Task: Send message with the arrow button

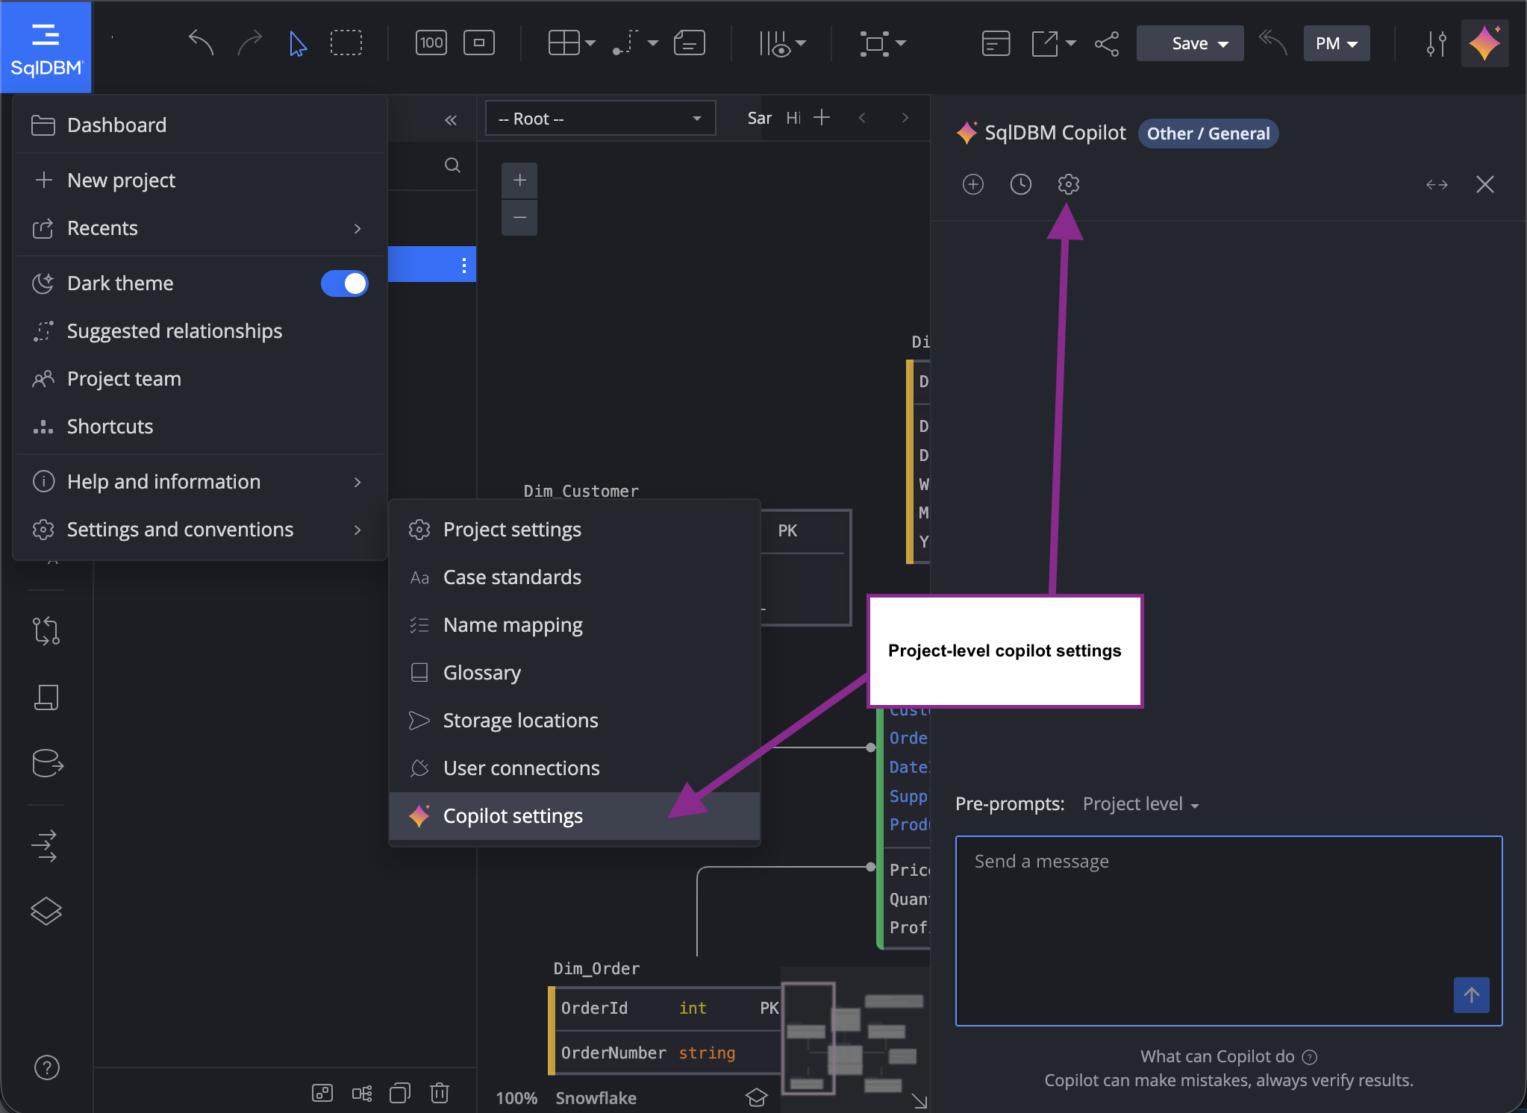Action: pyautogui.click(x=1471, y=994)
